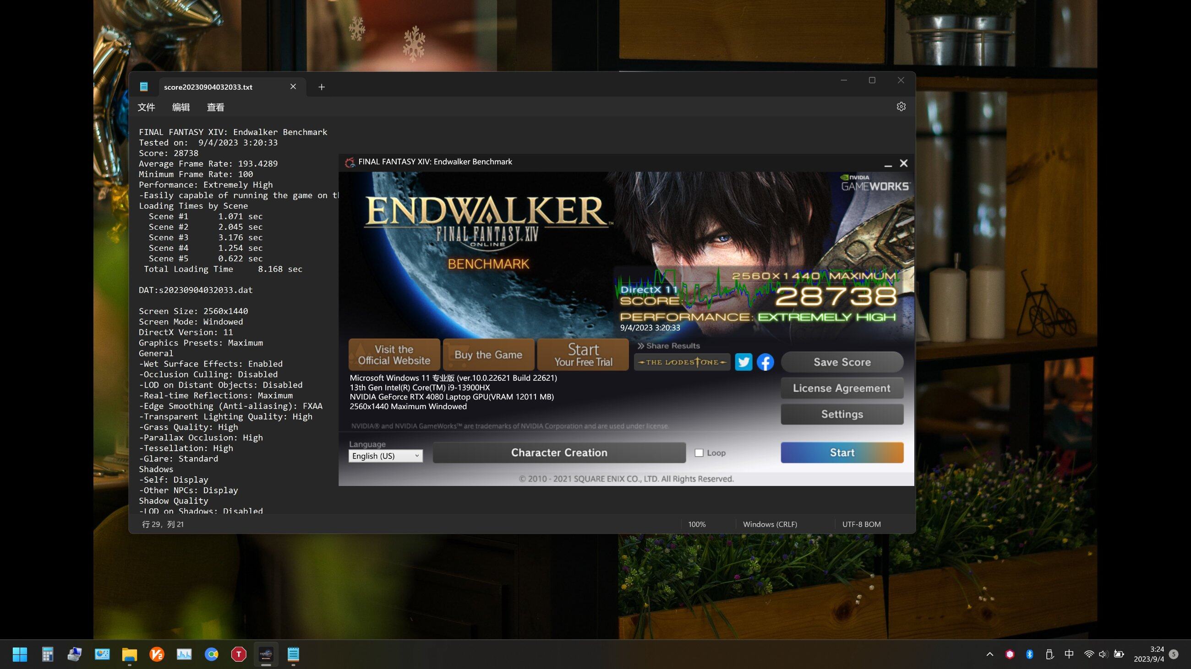Open the 文件 menu in Notepad

(147, 107)
